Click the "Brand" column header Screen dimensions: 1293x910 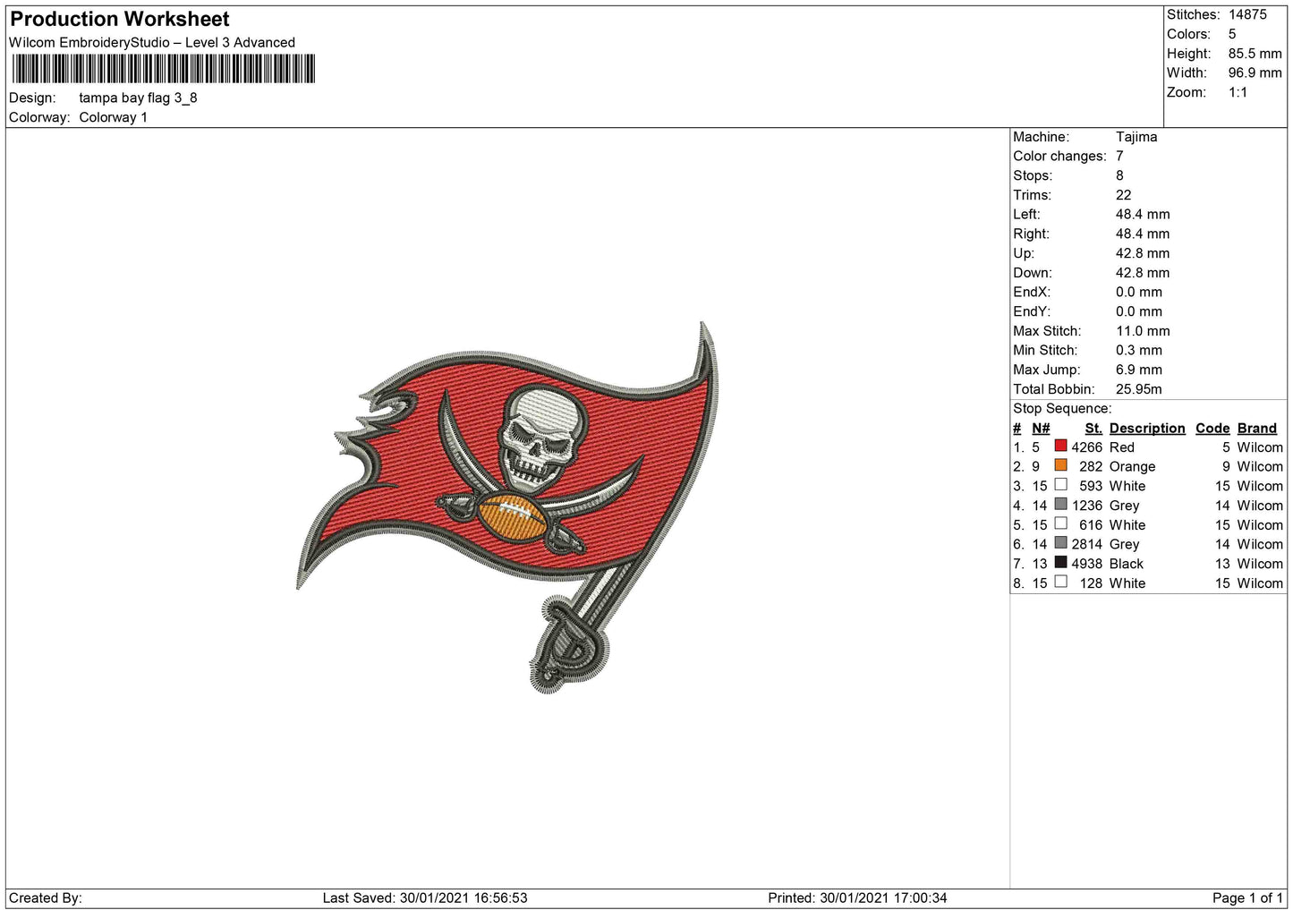pyautogui.click(x=1257, y=428)
